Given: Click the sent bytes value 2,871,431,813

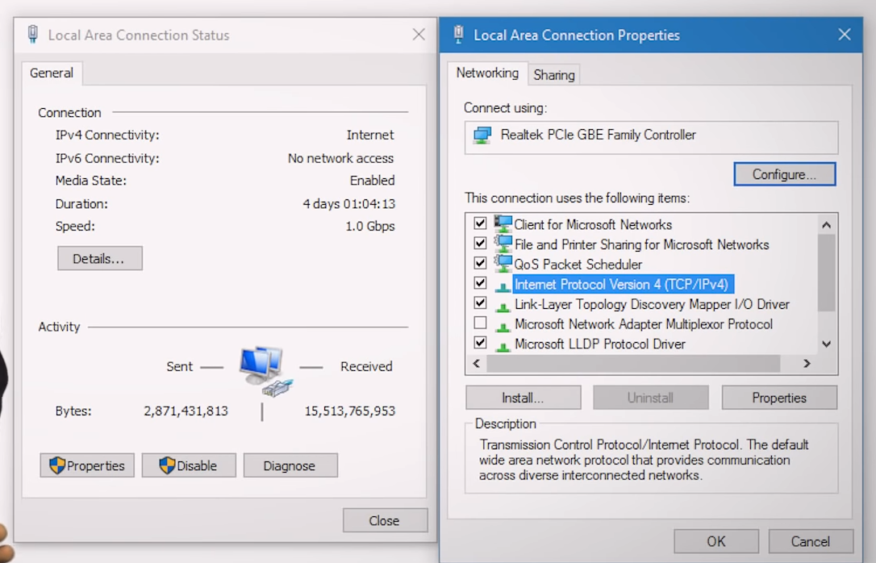Looking at the screenshot, I should click(186, 411).
